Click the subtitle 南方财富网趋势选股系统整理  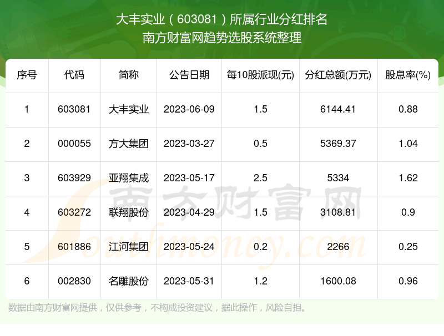221,38
